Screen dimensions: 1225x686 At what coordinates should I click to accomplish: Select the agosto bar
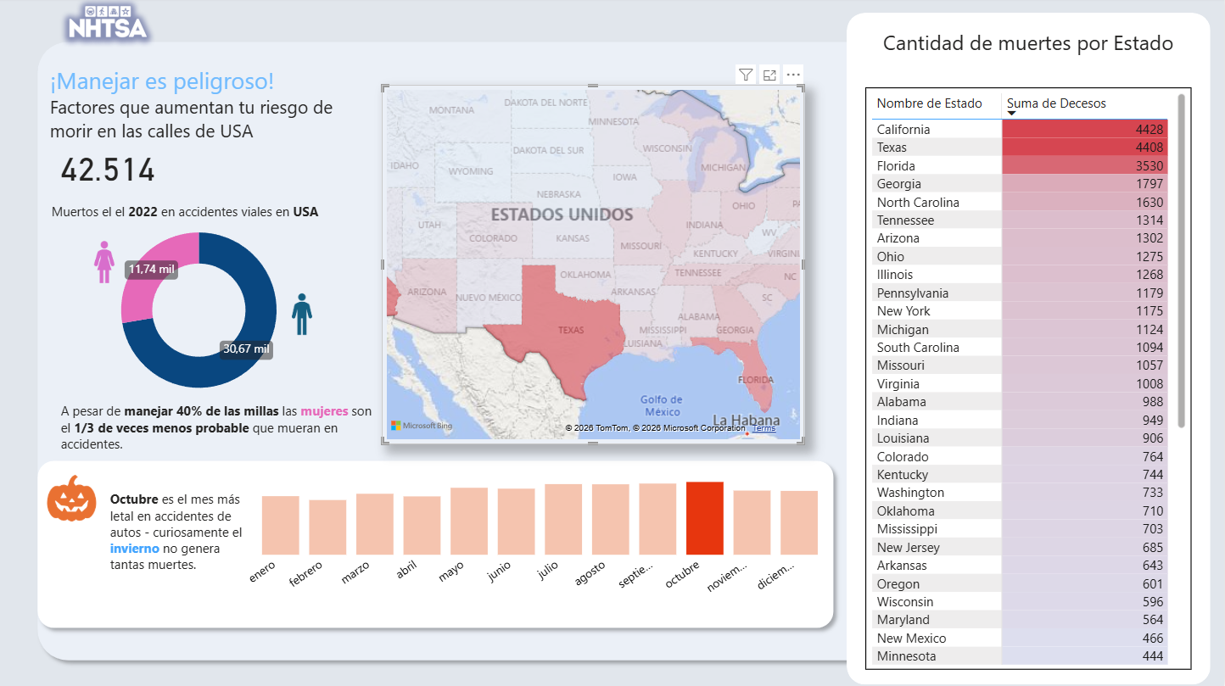point(611,519)
